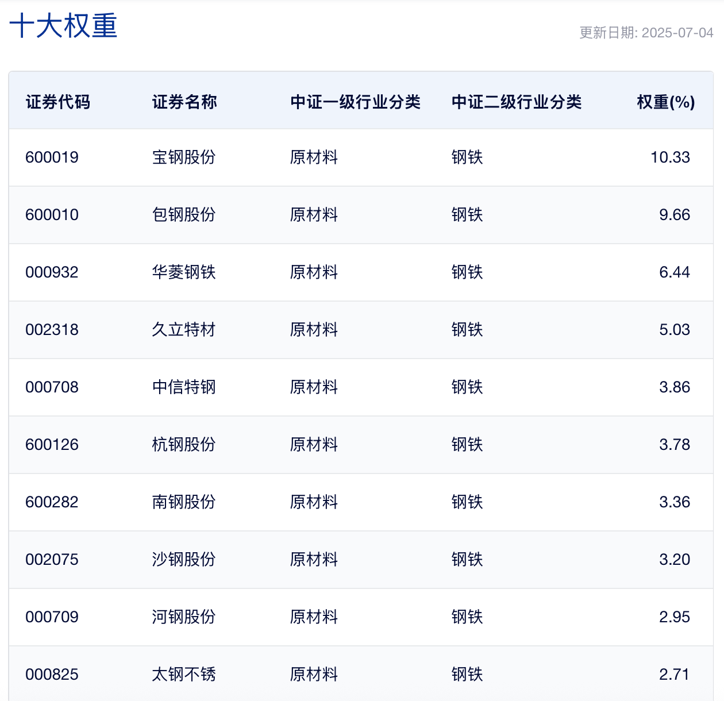Select security name 太钢不锈
724x701 pixels.
[x=184, y=675]
